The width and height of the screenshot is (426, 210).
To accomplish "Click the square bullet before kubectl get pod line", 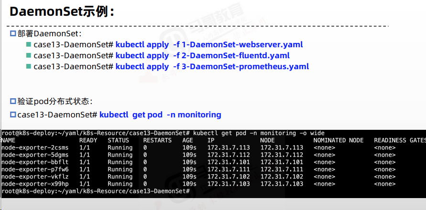I will pos(13,115).
